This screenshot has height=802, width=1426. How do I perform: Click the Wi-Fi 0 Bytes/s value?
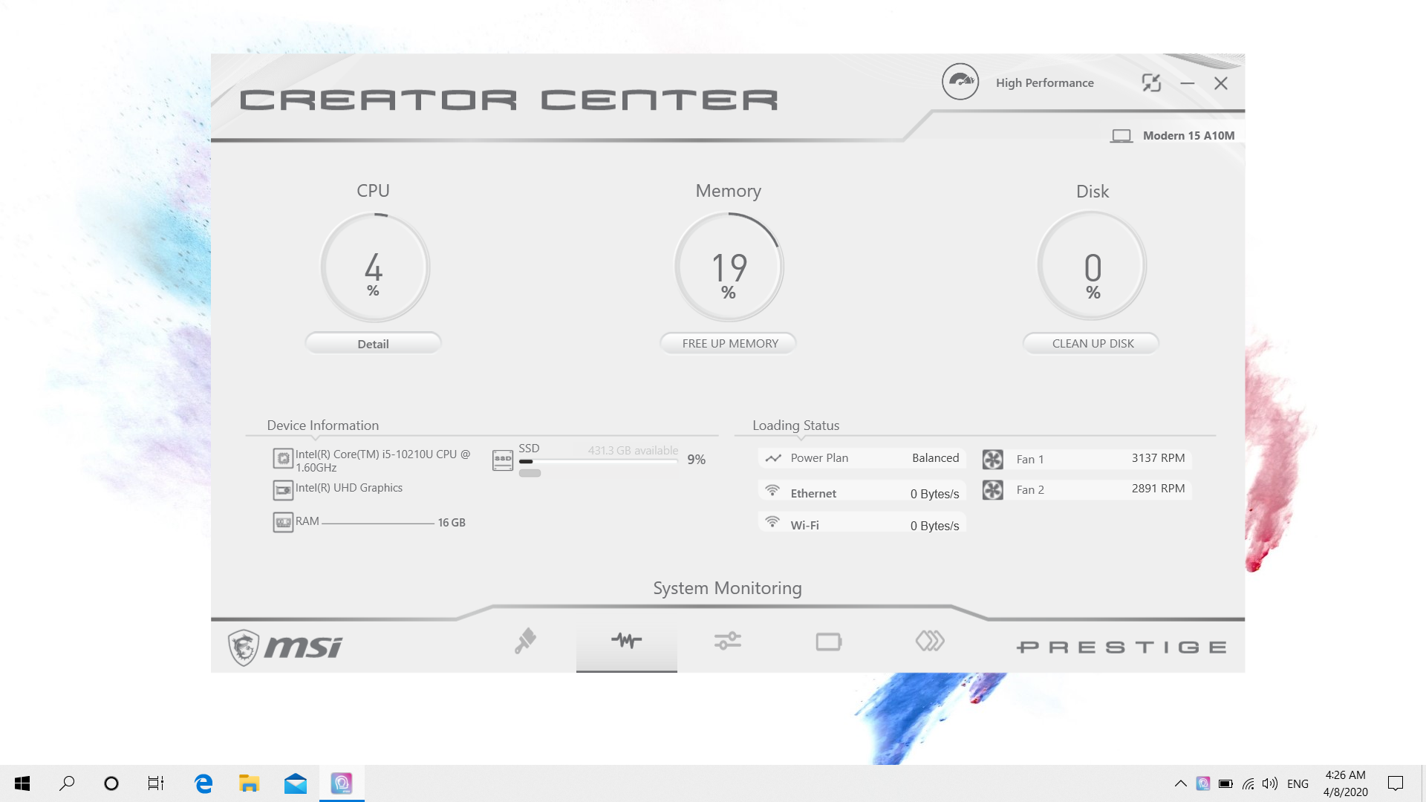point(934,526)
